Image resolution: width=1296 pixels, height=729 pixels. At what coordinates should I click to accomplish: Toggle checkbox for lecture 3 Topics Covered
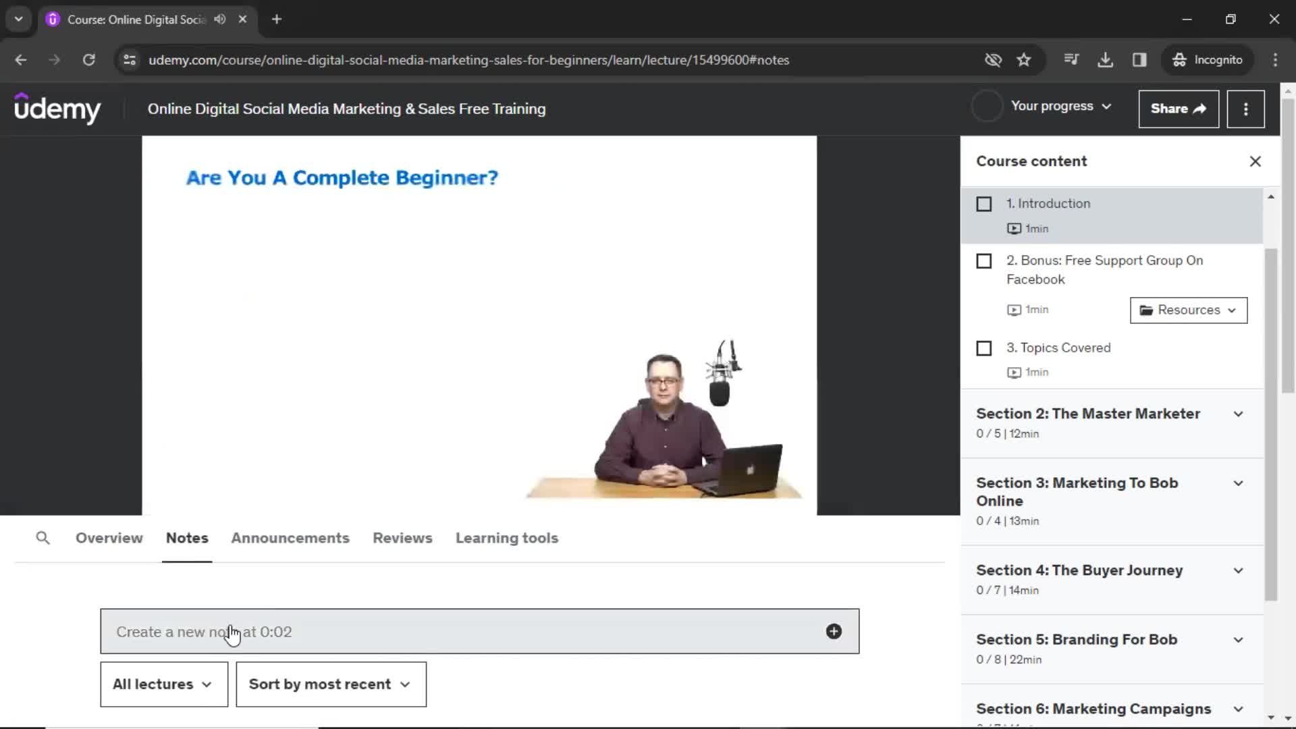[984, 347]
